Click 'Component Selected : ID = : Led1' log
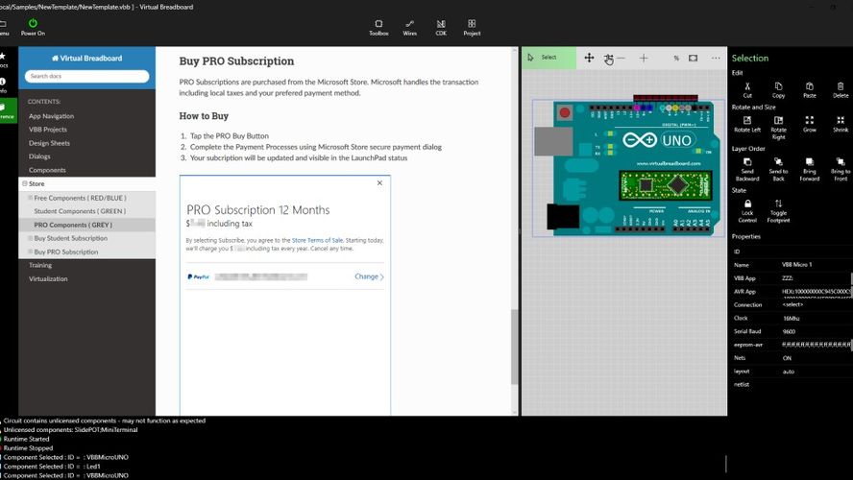Image resolution: width=853 pixels, height=480 pixels. (52, 467)
